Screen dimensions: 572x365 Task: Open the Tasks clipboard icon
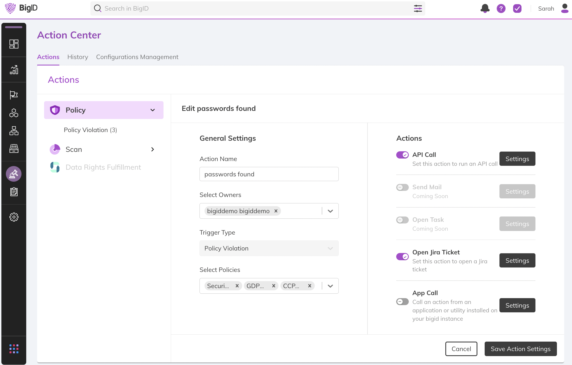pos(14,192)
